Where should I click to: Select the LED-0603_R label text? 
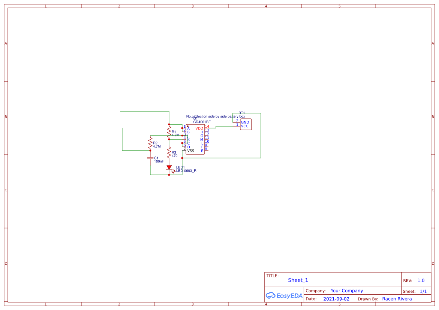[x=186, y=171]
